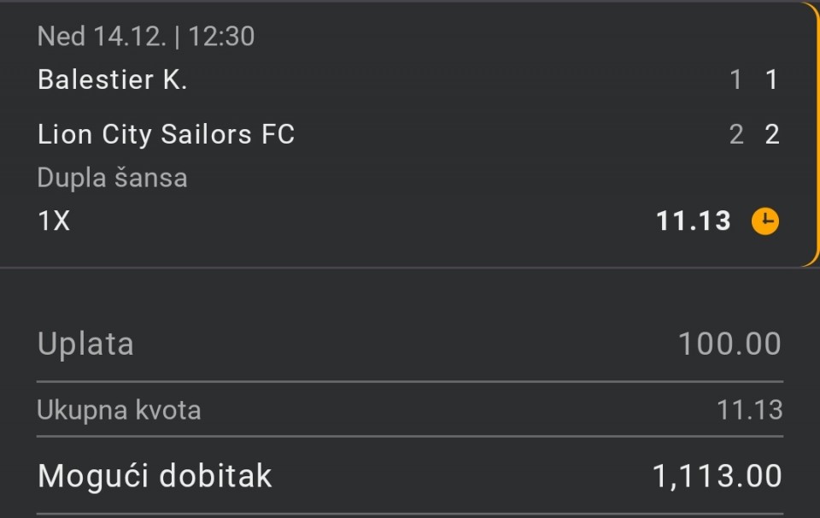820x518 pixels.
Task: Click the bold 11.13 odds beside the clock
Action: (694, 221)
